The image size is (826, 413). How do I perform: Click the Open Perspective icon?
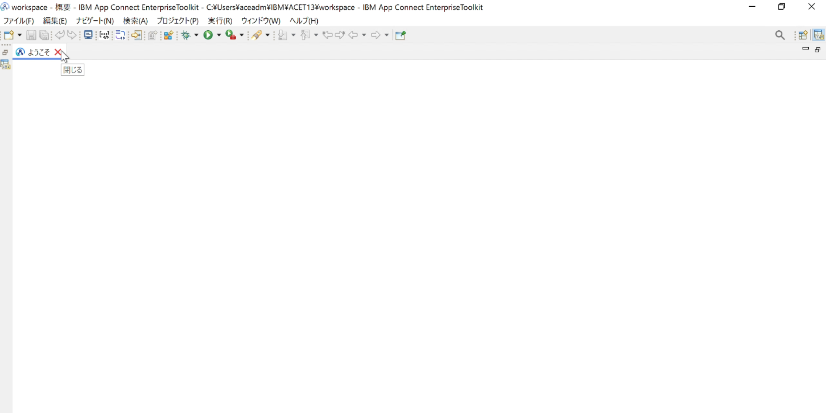803,35
